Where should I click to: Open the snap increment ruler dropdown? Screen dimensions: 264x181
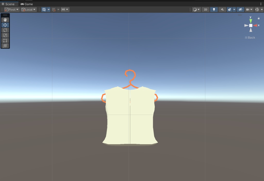click(x=65, y=10)
